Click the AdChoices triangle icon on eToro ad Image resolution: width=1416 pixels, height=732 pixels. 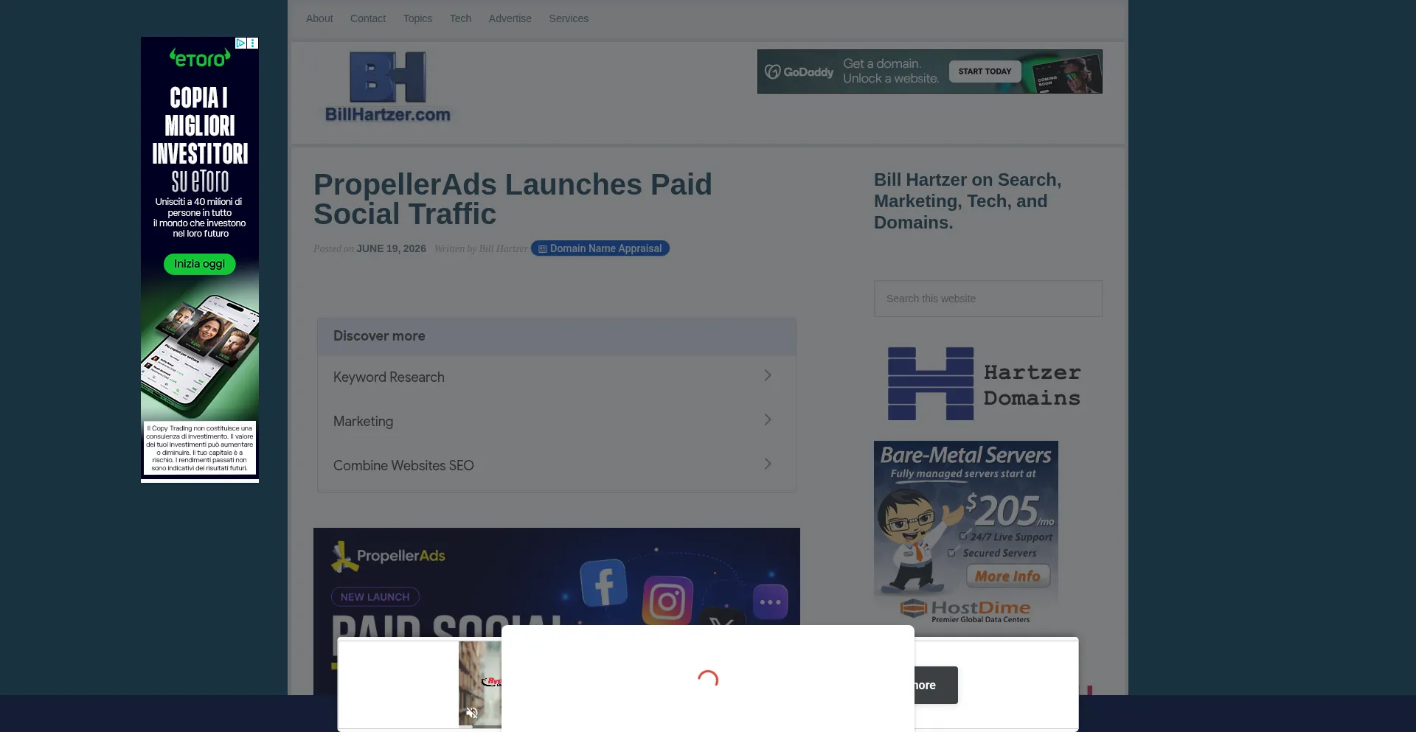(240, 43)
